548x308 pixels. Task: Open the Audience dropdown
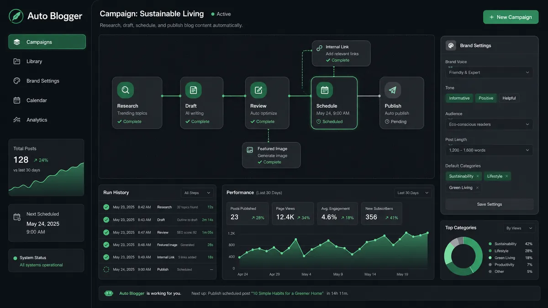tap(489, 124)
